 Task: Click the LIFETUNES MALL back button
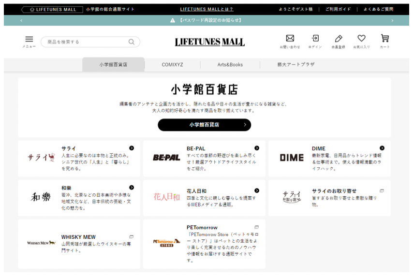click(52, 10)
